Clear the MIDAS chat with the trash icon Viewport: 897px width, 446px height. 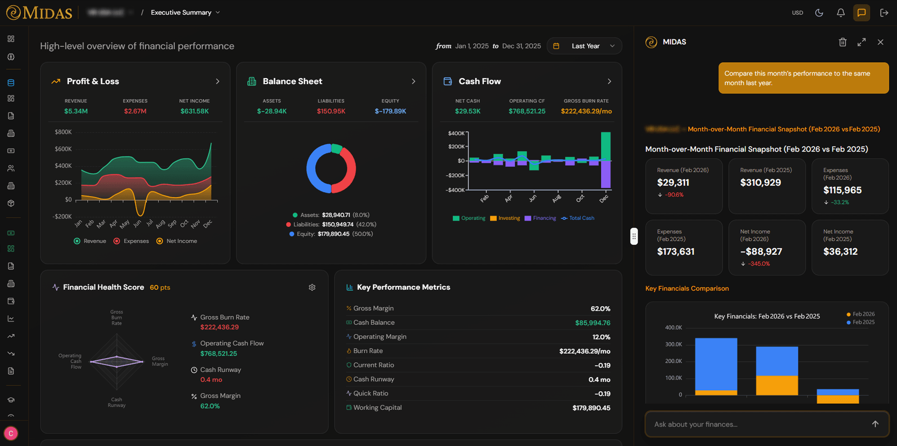click(843, 42)
